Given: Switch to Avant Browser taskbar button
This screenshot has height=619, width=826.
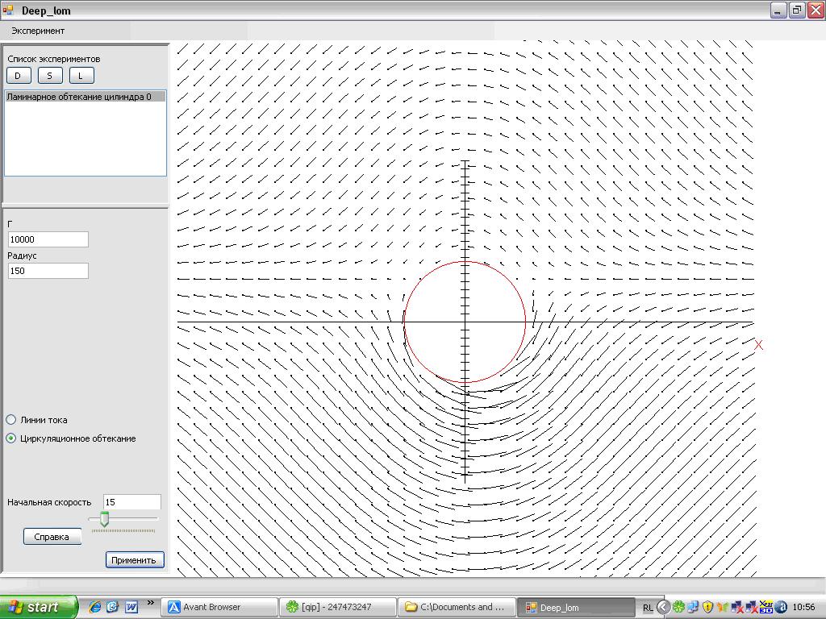Looking at the screenshot, I should point(219,607).
